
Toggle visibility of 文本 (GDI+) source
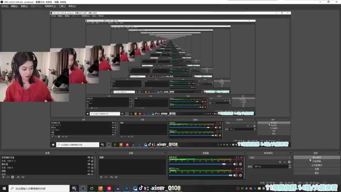tap(89, 168)
